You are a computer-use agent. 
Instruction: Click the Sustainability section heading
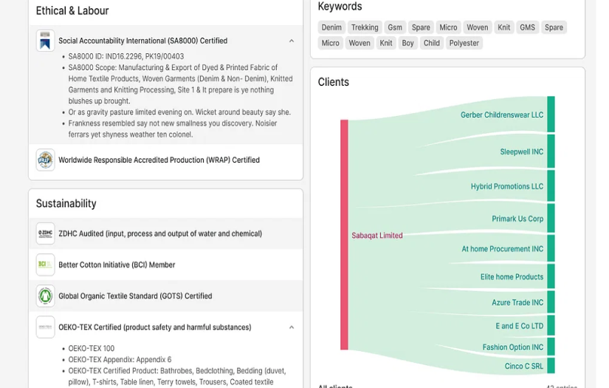(66, 203)
